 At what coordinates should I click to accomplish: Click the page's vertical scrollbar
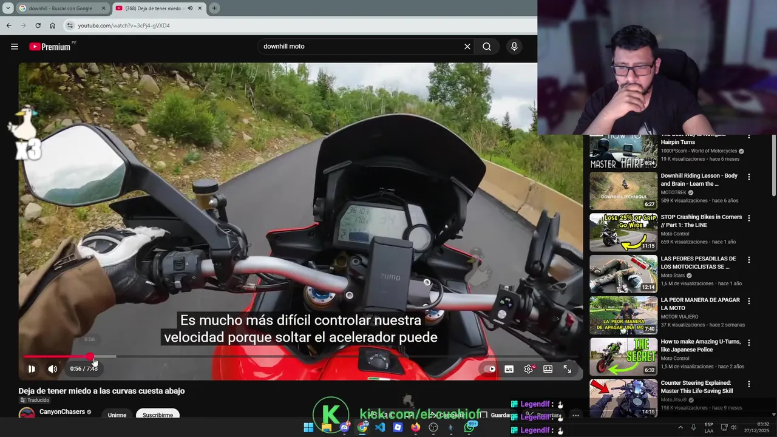[x=774, y=165]
